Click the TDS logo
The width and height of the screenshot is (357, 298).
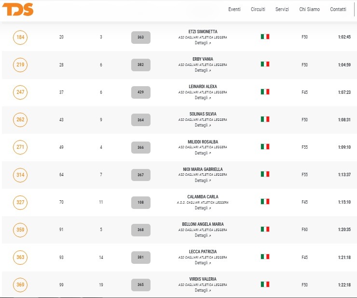tap(18, 10)
